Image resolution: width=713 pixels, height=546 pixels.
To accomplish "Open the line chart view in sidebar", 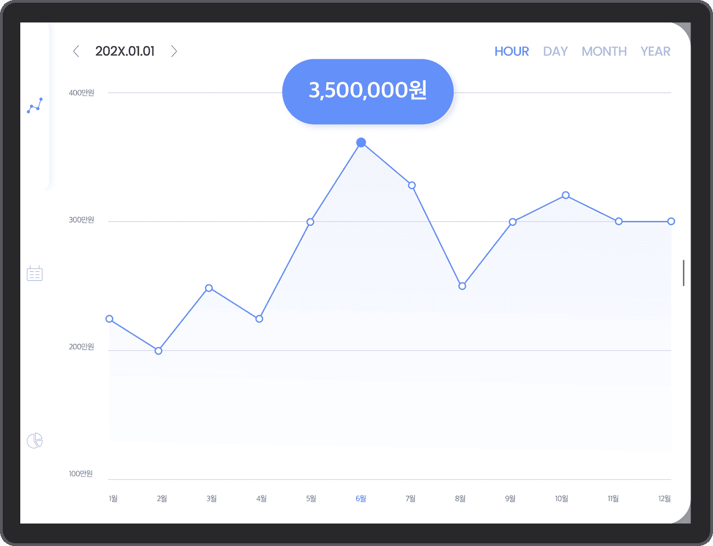I will click(35, 106).
